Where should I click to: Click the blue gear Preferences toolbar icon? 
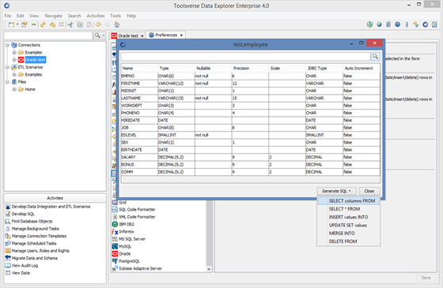tap(397, 24)
